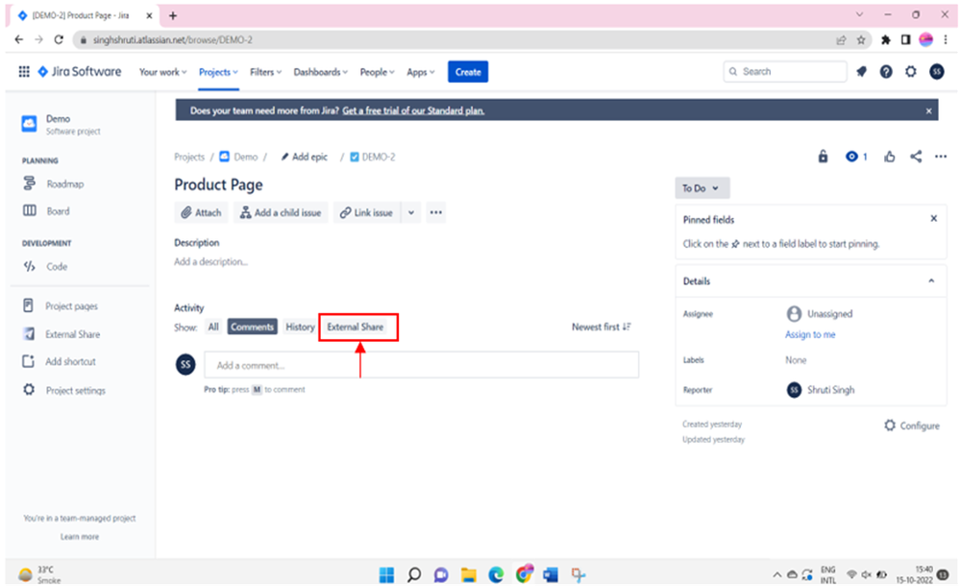Click the Learn more link in sidebar
The image size is (960, 587).
coord(80,536)
